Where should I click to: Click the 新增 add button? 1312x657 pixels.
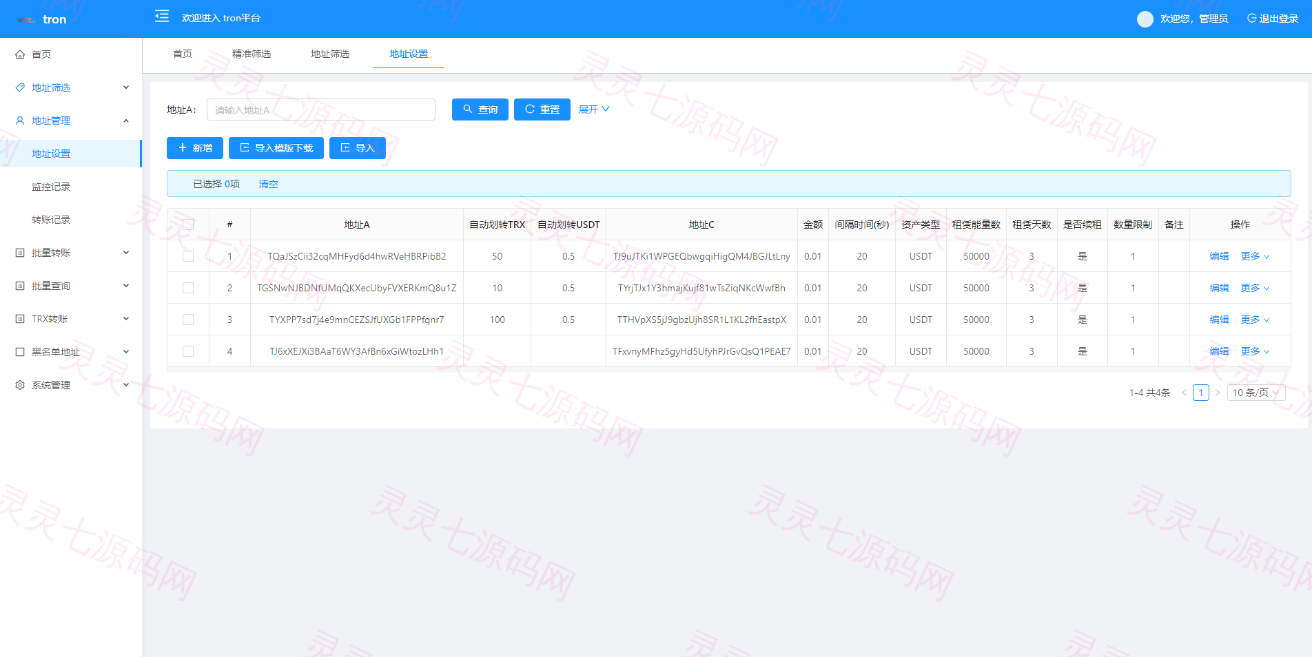[195, 148]
